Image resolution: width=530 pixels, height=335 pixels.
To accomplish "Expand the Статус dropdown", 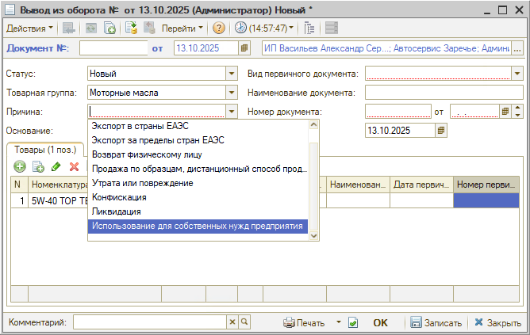I will (x=232, y=74).
